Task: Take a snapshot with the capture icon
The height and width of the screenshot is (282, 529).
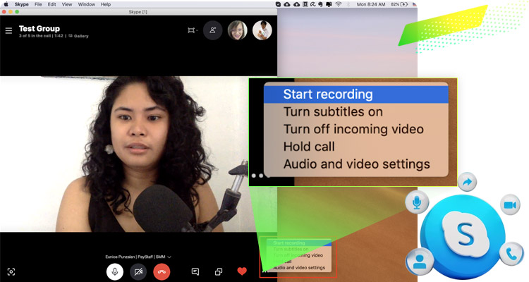Action: click(11, 271)
